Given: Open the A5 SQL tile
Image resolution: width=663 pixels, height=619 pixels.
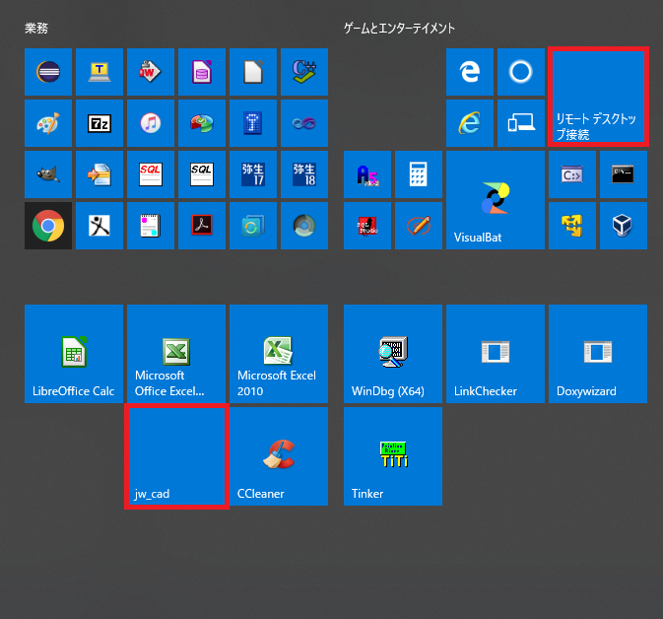Looking at the screenshot, I should (x=367, y=174).
